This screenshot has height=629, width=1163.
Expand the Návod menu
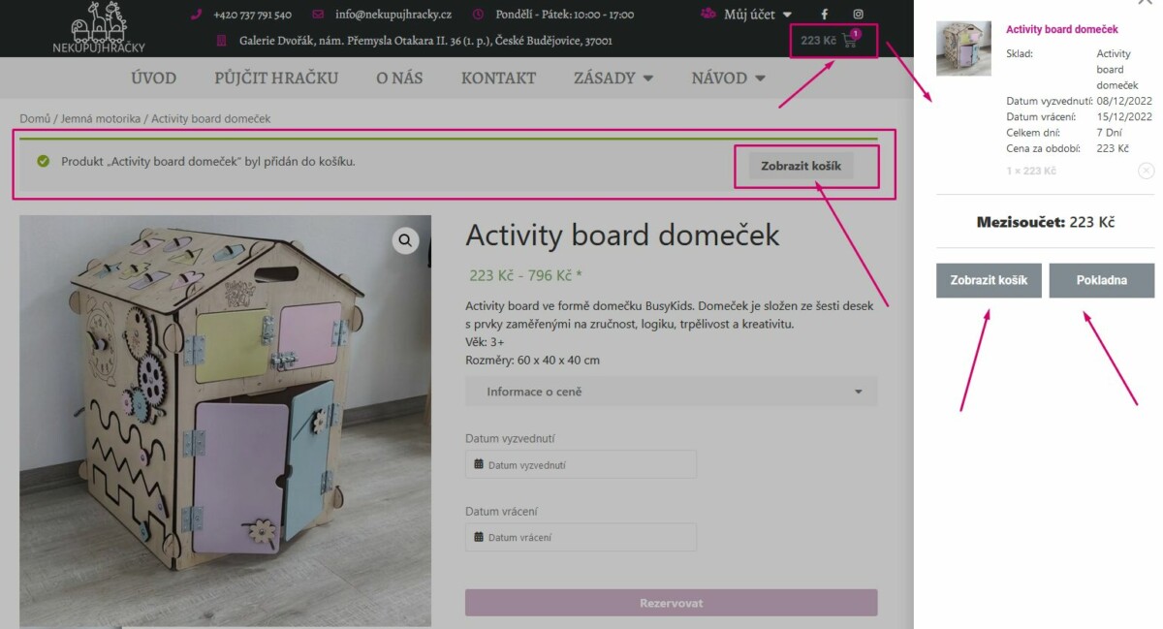[x=728, y=79]
